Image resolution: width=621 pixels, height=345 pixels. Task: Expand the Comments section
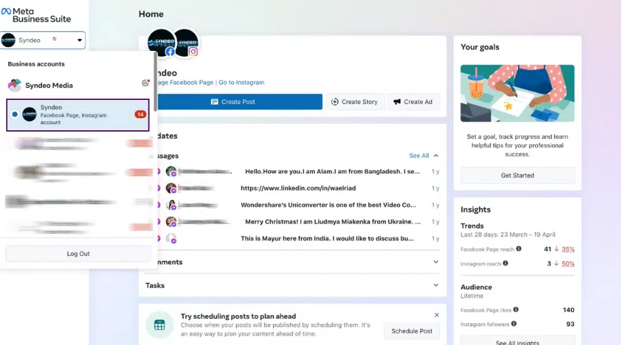436,262
